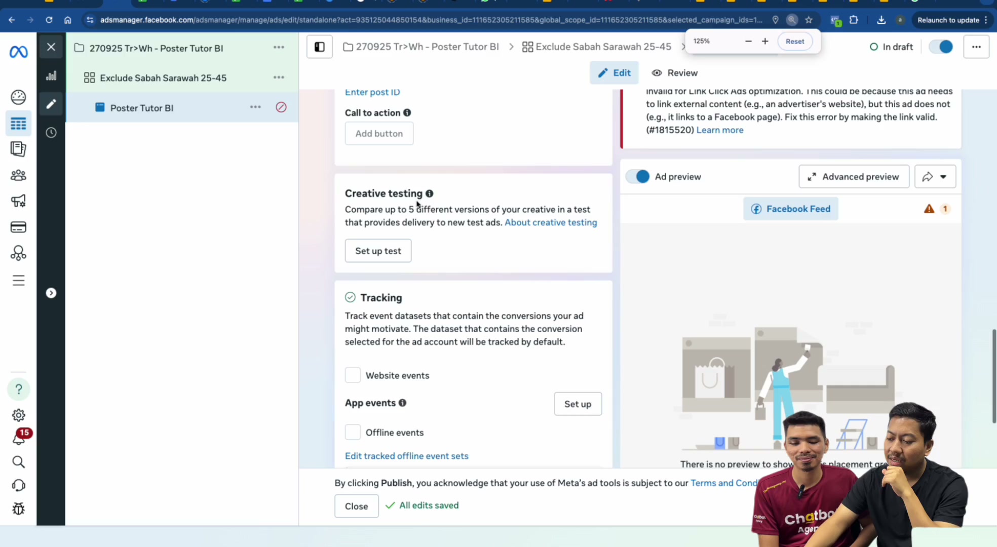The height and width of the screenshot is (547, 997).
Task: Toggle the side panel layout button
Action: pos(319,47)
